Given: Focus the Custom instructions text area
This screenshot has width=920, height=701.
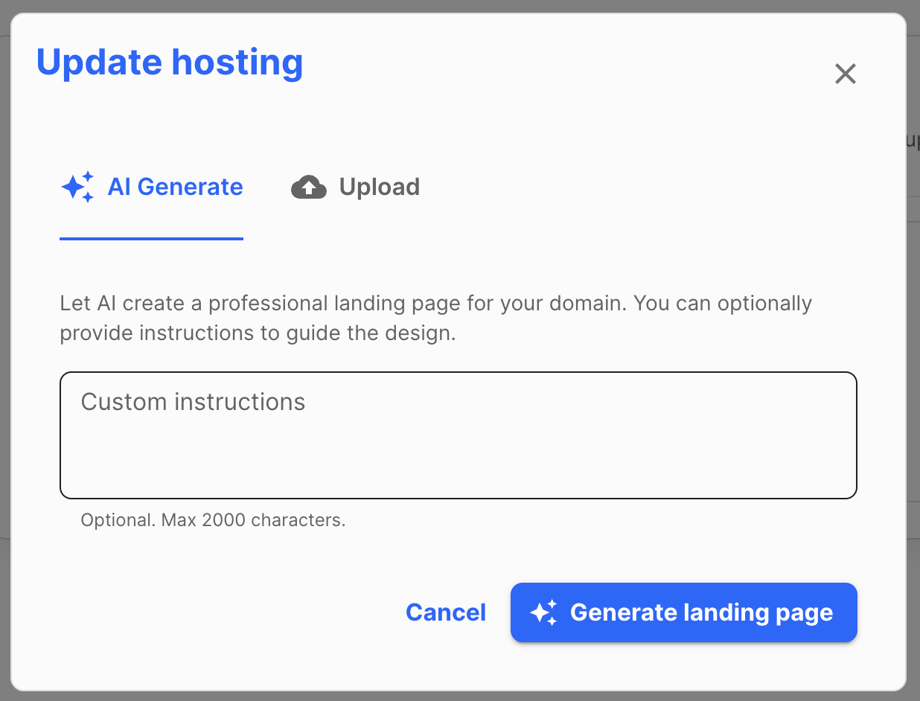Looking at the screenshot, I should (x=458, y=435).
